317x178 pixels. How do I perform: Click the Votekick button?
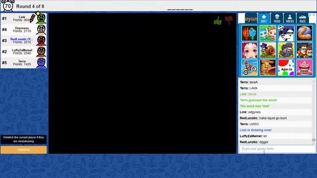[x=24, y=150]
